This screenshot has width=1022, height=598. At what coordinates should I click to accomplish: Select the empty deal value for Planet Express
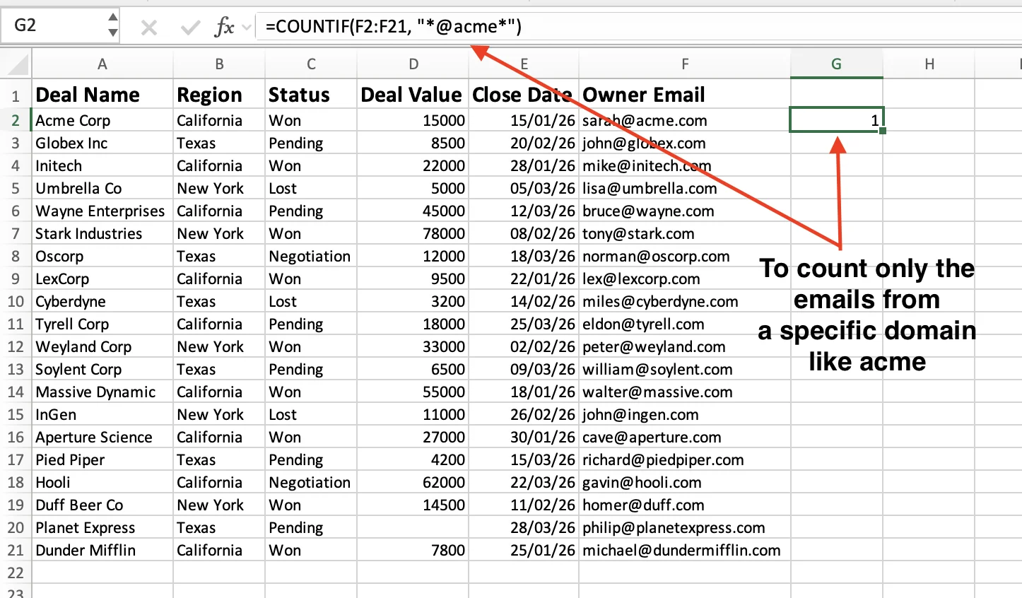pyautogui.click(x=413, y=528)
